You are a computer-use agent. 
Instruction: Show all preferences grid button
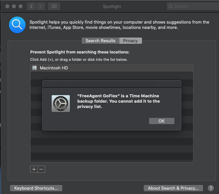click(x=54, y=6)
